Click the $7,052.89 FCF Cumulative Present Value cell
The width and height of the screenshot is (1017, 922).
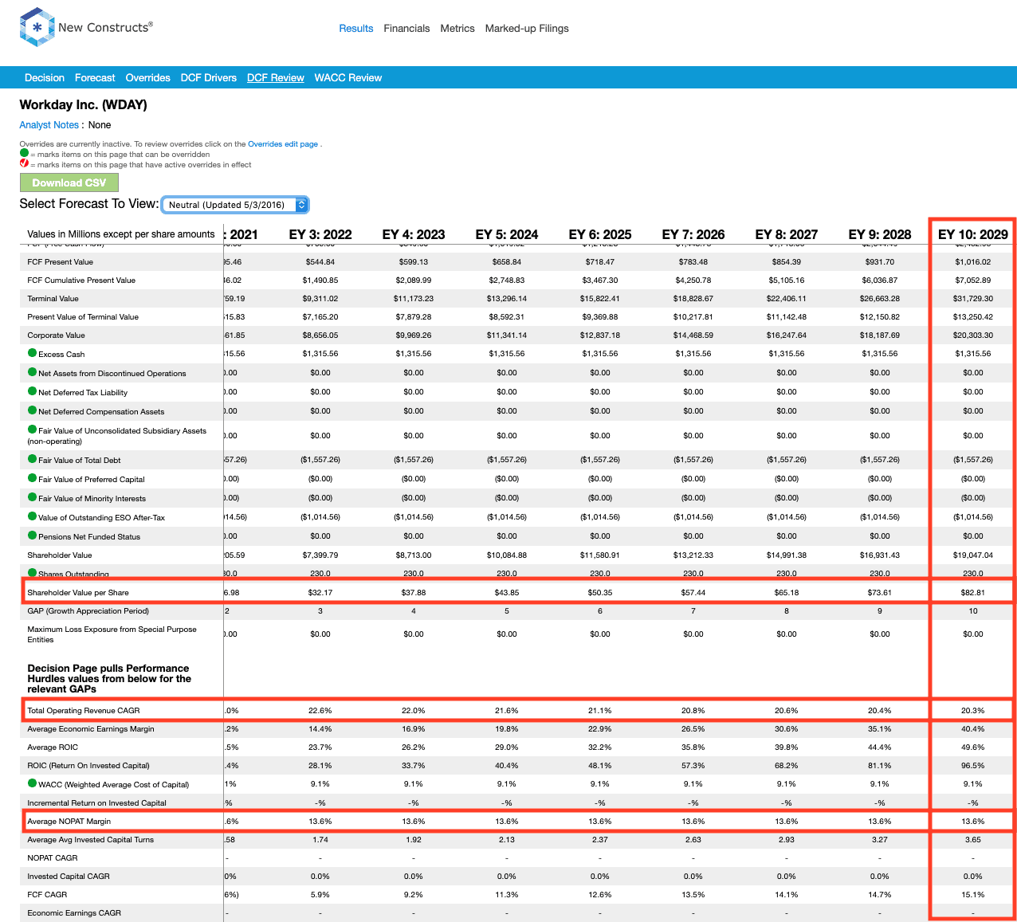[973, 280]
